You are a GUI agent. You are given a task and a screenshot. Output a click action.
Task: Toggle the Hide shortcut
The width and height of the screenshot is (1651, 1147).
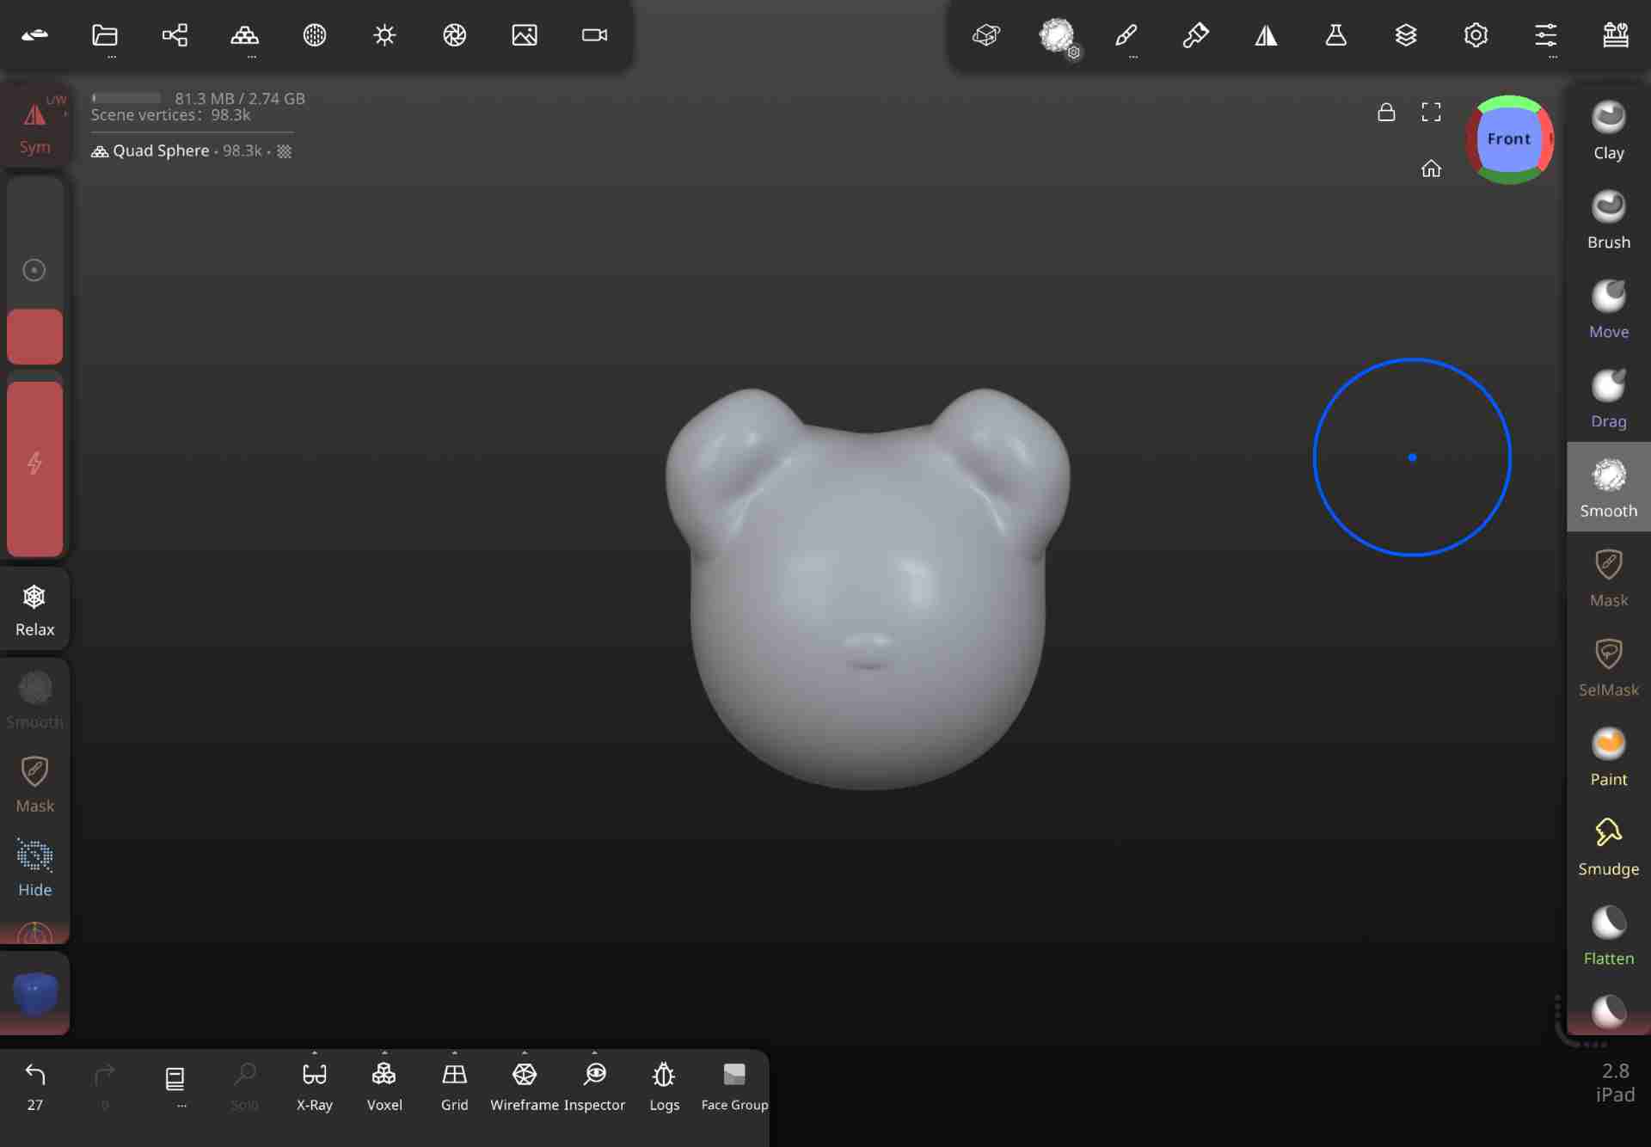[x=34, y=868]
